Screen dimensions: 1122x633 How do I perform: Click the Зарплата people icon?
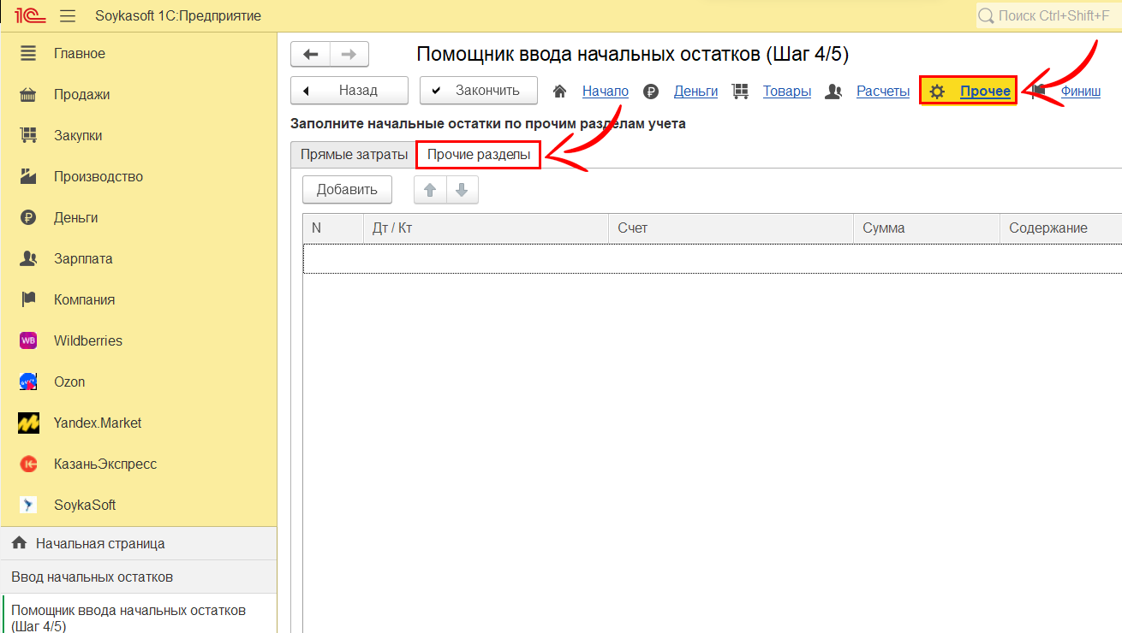point(28,258)
